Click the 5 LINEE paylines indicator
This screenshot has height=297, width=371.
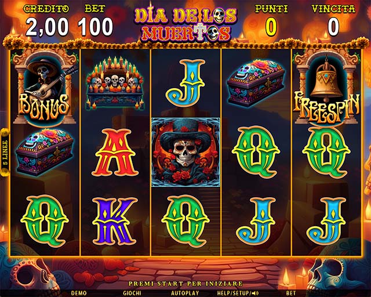coord(5,153)
